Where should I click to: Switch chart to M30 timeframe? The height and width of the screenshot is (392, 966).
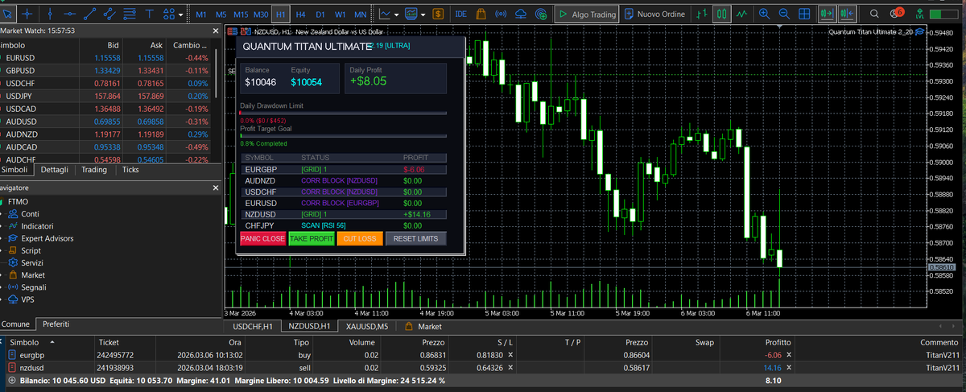[261, 14]
